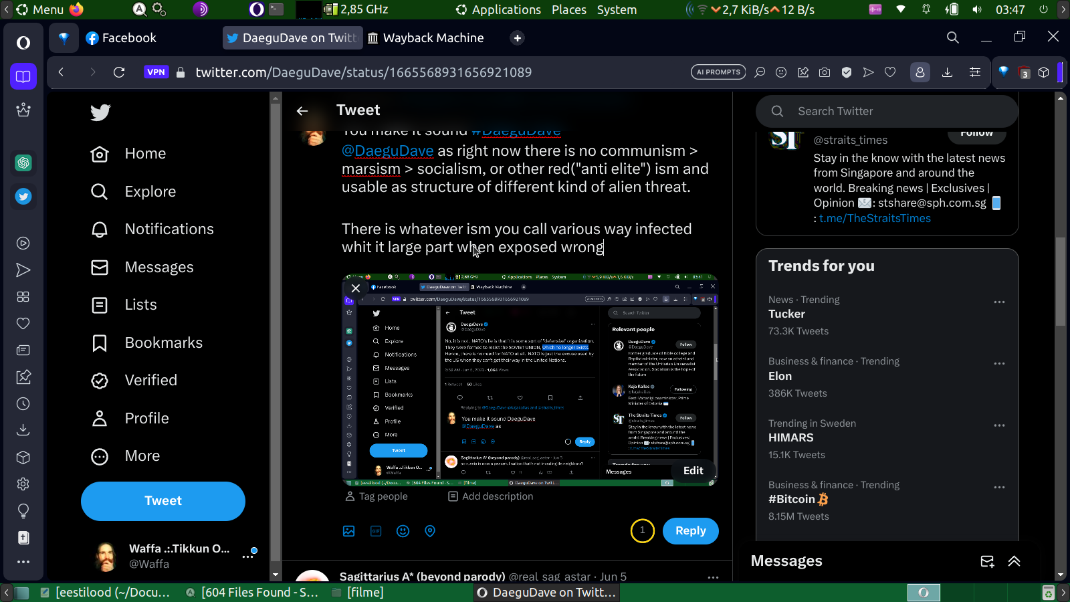Image resolution: width=1070 pixels, height=602 pixels.
Task: Expand the More menu in Twitter navigation
Action: pos(126,456)
